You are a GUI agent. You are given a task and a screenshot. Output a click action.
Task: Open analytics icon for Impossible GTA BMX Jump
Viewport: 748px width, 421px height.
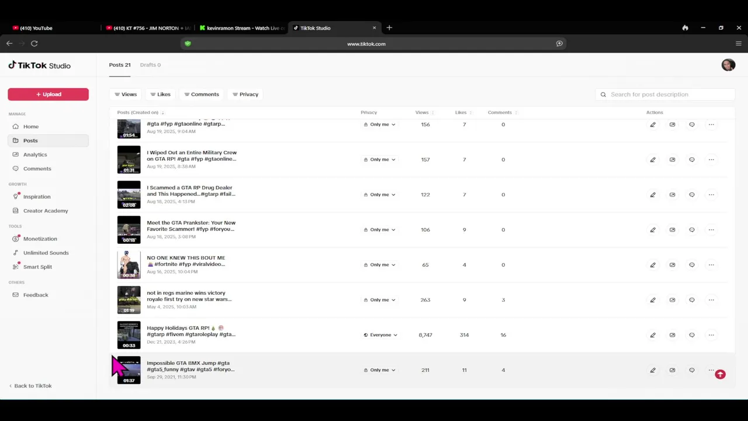672,370
